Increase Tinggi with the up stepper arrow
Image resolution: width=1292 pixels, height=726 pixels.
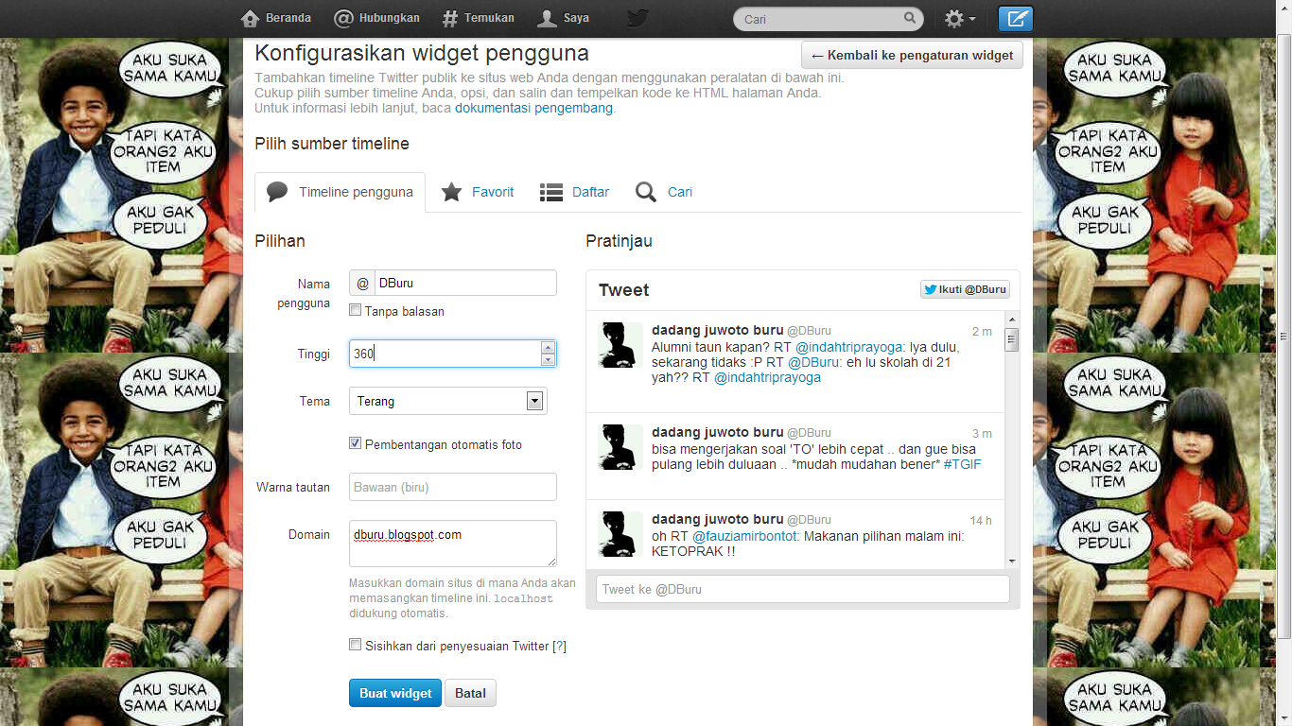tap(548, 348)
